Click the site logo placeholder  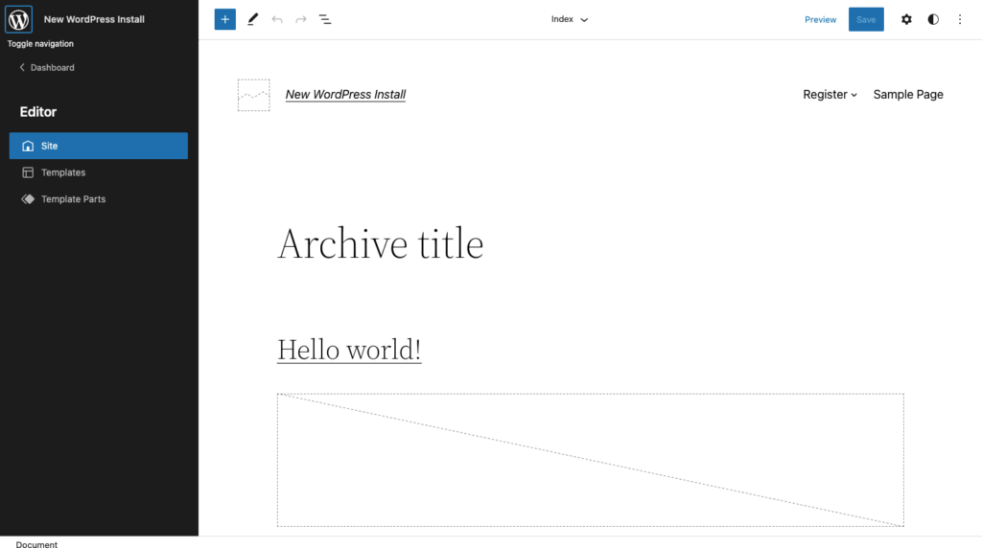click(x=253, y=95)
